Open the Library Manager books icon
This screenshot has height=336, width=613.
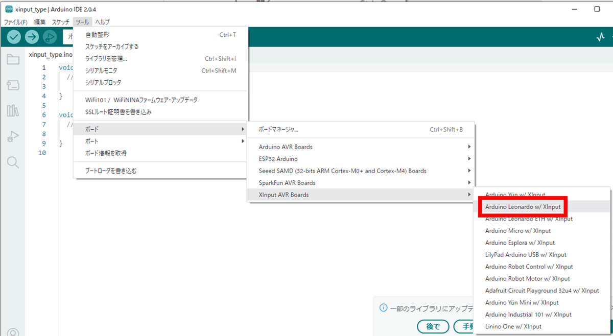(13, 111)
